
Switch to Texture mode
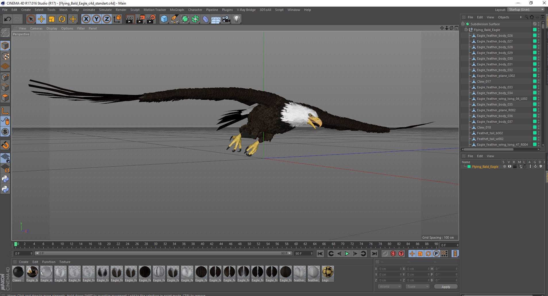pos(5,56)
